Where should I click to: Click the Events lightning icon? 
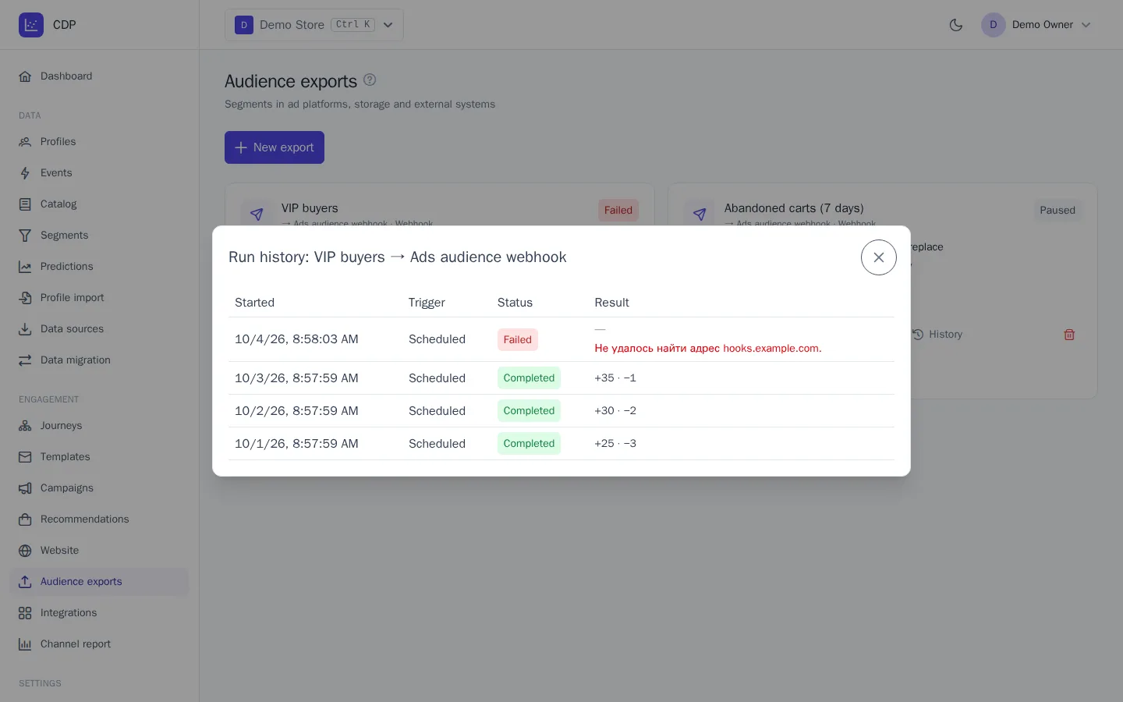pos(25,173)
